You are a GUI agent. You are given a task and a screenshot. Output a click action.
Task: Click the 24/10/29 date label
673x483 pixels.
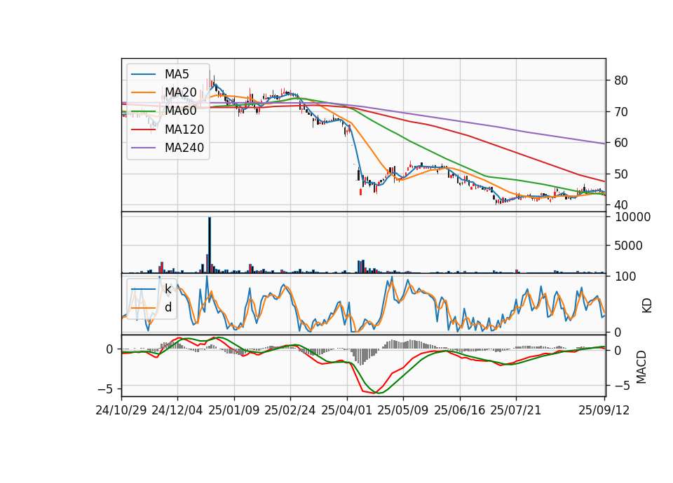[x=121, y=410]
